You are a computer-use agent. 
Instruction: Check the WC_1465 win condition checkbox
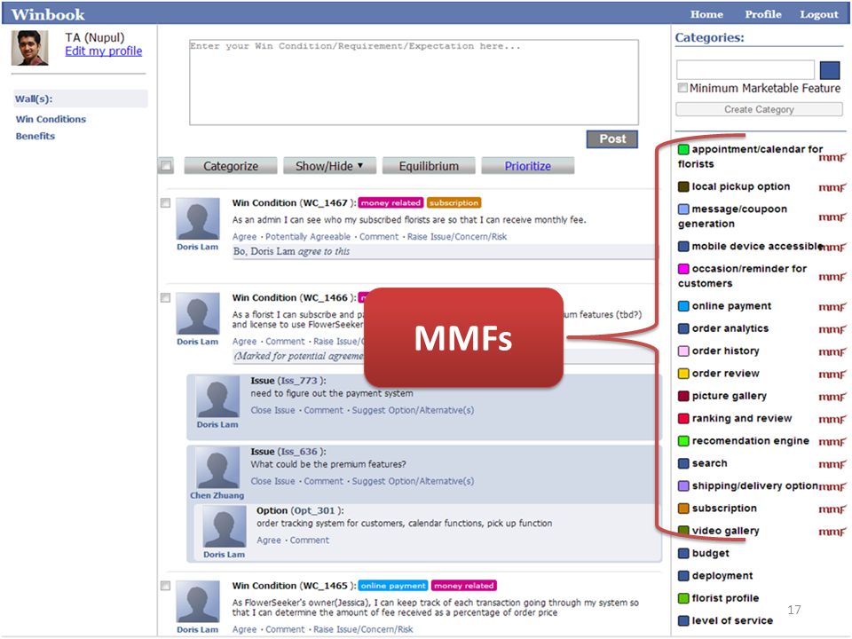pyautogui.click(x=166, y=586)
